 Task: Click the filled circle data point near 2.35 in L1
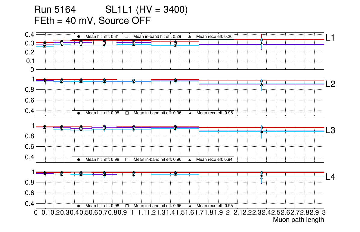coord(262,40)
